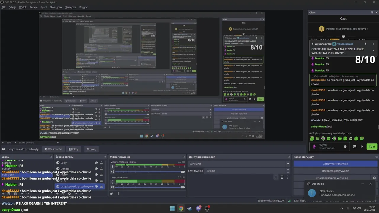
Task: Adjust the Urządzenie audio volume slider
Action: [x=150, y=187]
